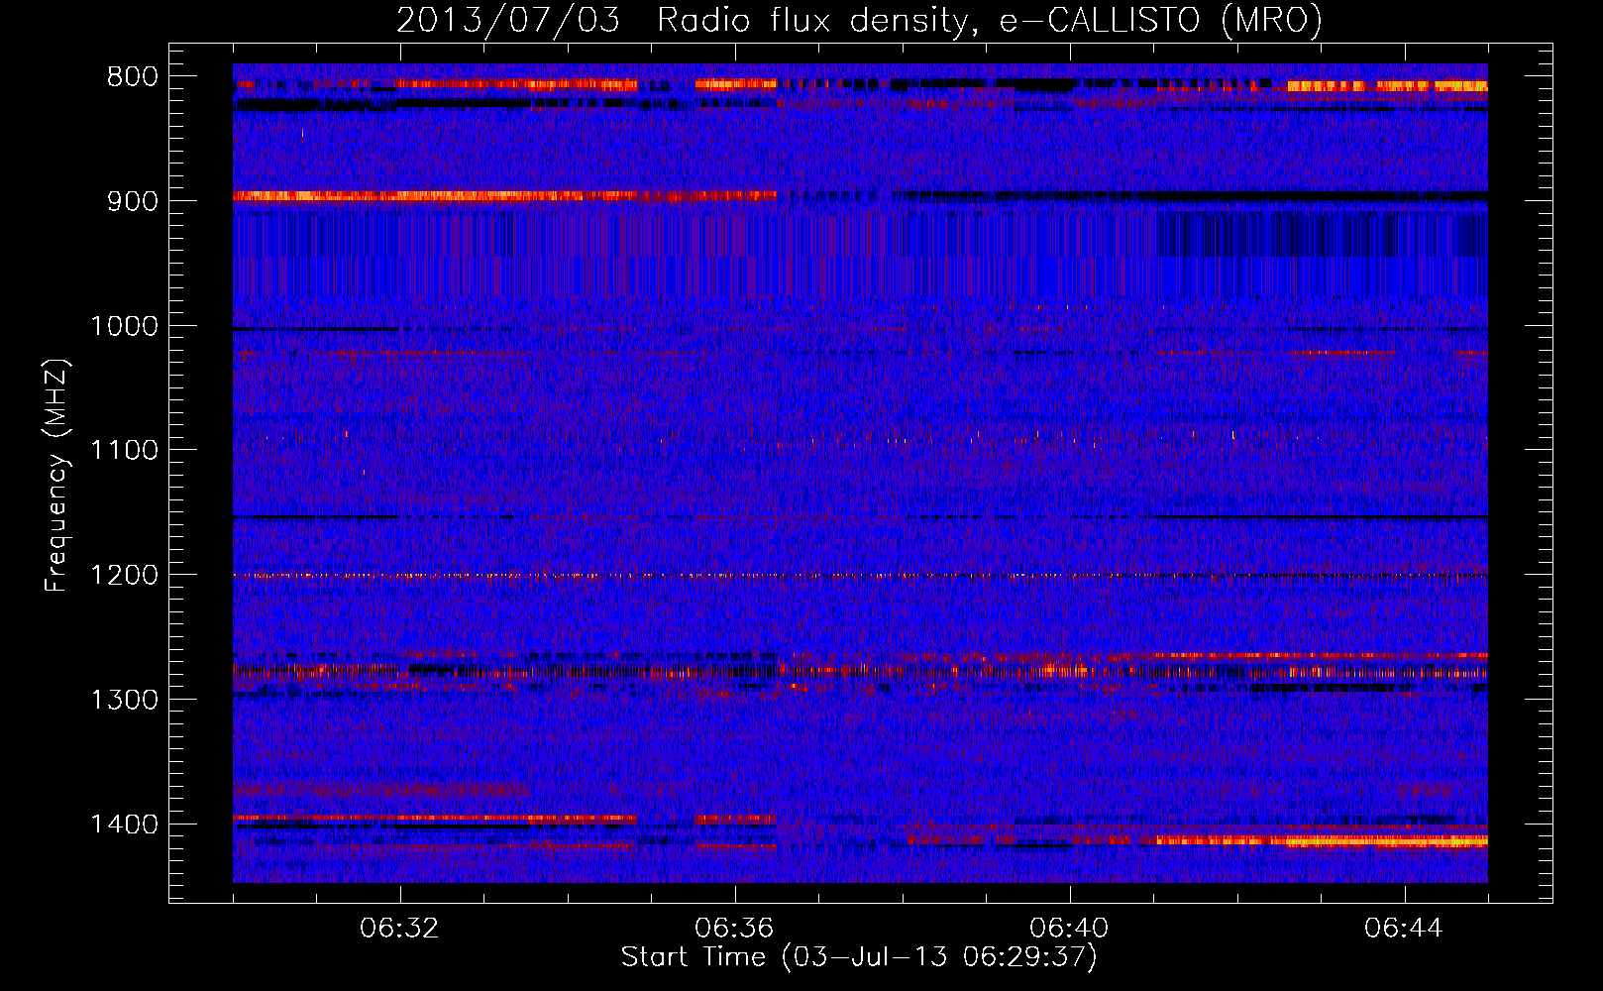Click the 'Frequency (MHZ)' axis label

56,475
